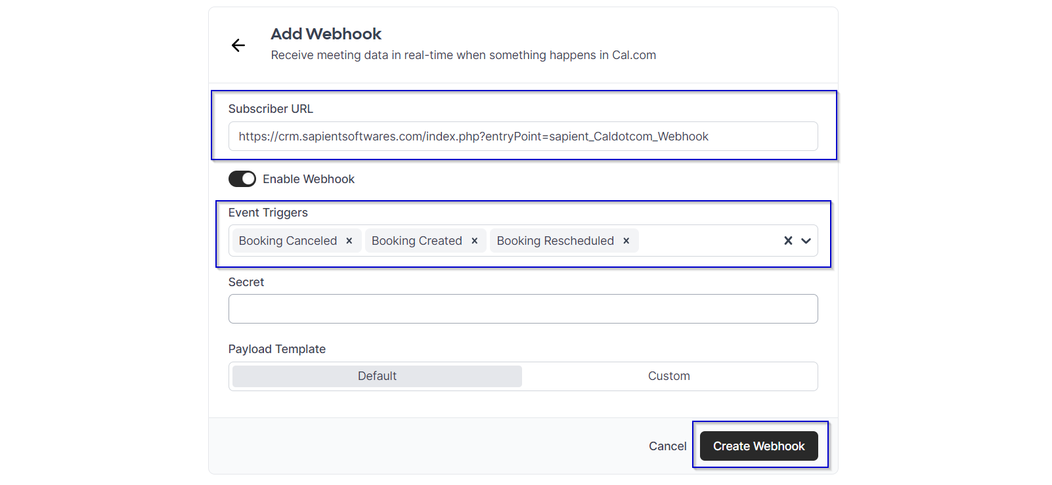1052x485 pixels.
Task: Click the Booking Rescheduled tag label
Action: [556, 241]
